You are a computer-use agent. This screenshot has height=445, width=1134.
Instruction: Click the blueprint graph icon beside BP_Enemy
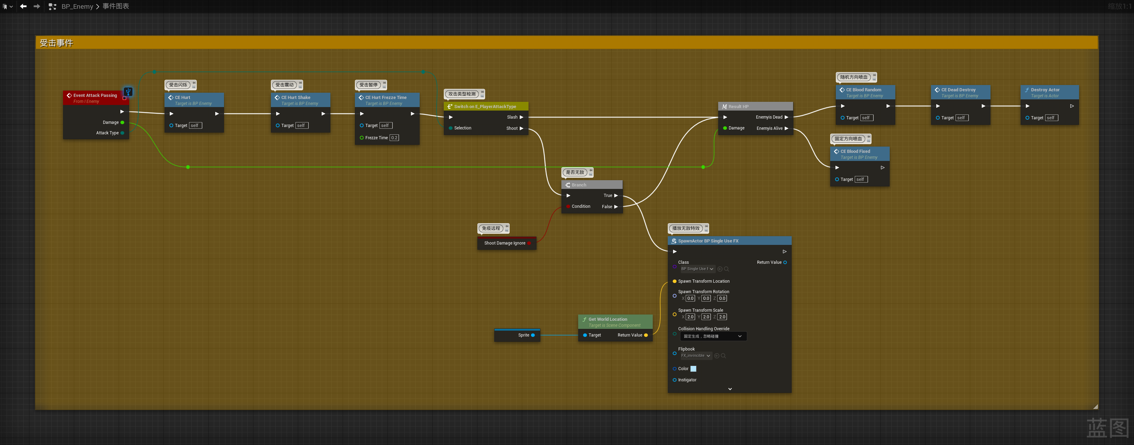coord(52,7)
